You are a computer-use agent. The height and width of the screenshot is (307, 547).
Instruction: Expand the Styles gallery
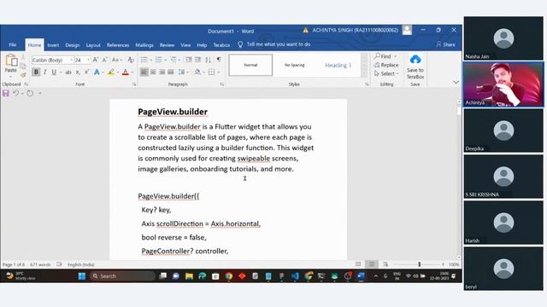coord(364,72)
